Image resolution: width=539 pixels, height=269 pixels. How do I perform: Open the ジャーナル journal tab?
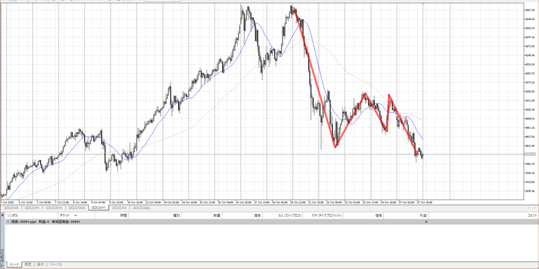56,264
